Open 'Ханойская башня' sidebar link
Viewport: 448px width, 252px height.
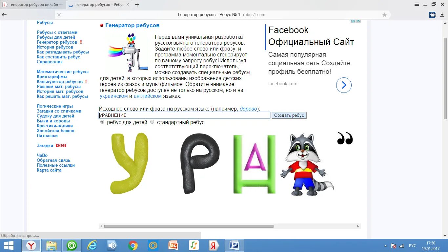pyautogui.click(x=55, y=131)
